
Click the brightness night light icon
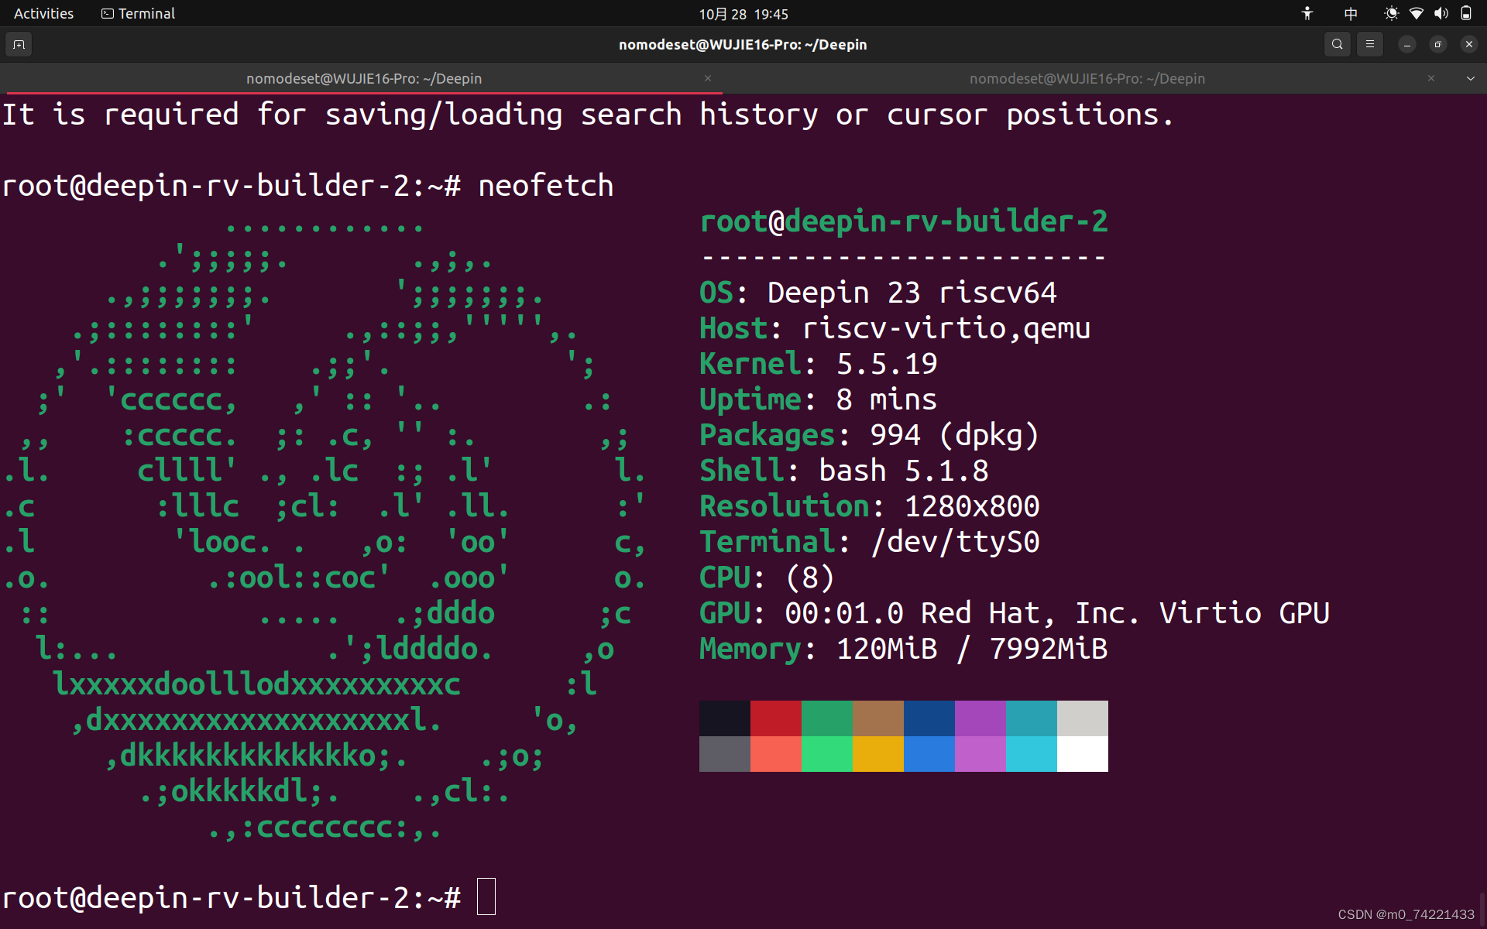tap(1392, 13)
